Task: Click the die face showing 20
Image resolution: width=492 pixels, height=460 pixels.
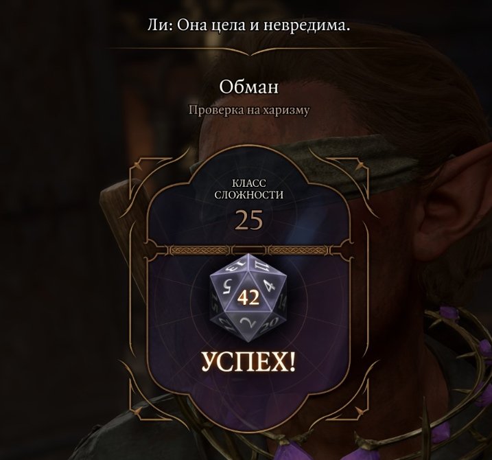Action: [x=273, y=323]
